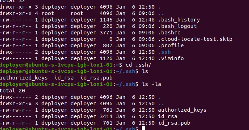
Task: Click the 'root root' owner text
Action: 62,13
